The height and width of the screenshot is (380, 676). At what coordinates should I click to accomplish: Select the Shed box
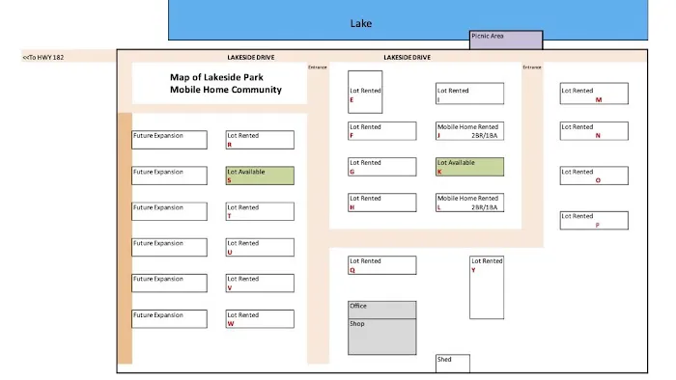[x=453, y=364]
